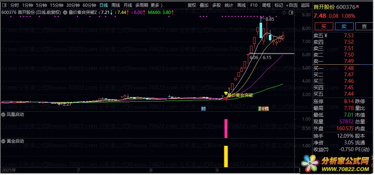Screen dimensions: 375x175
Task: Open F10 company information
Action: 254,5
